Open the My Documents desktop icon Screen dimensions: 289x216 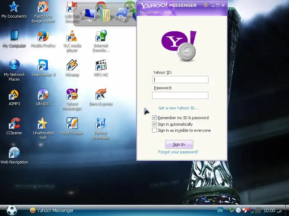(x=14, y=10)
